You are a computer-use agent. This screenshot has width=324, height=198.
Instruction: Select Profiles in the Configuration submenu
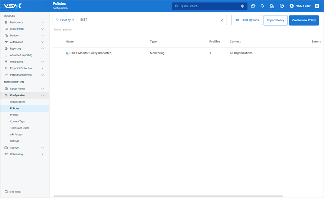click(14, 115)
